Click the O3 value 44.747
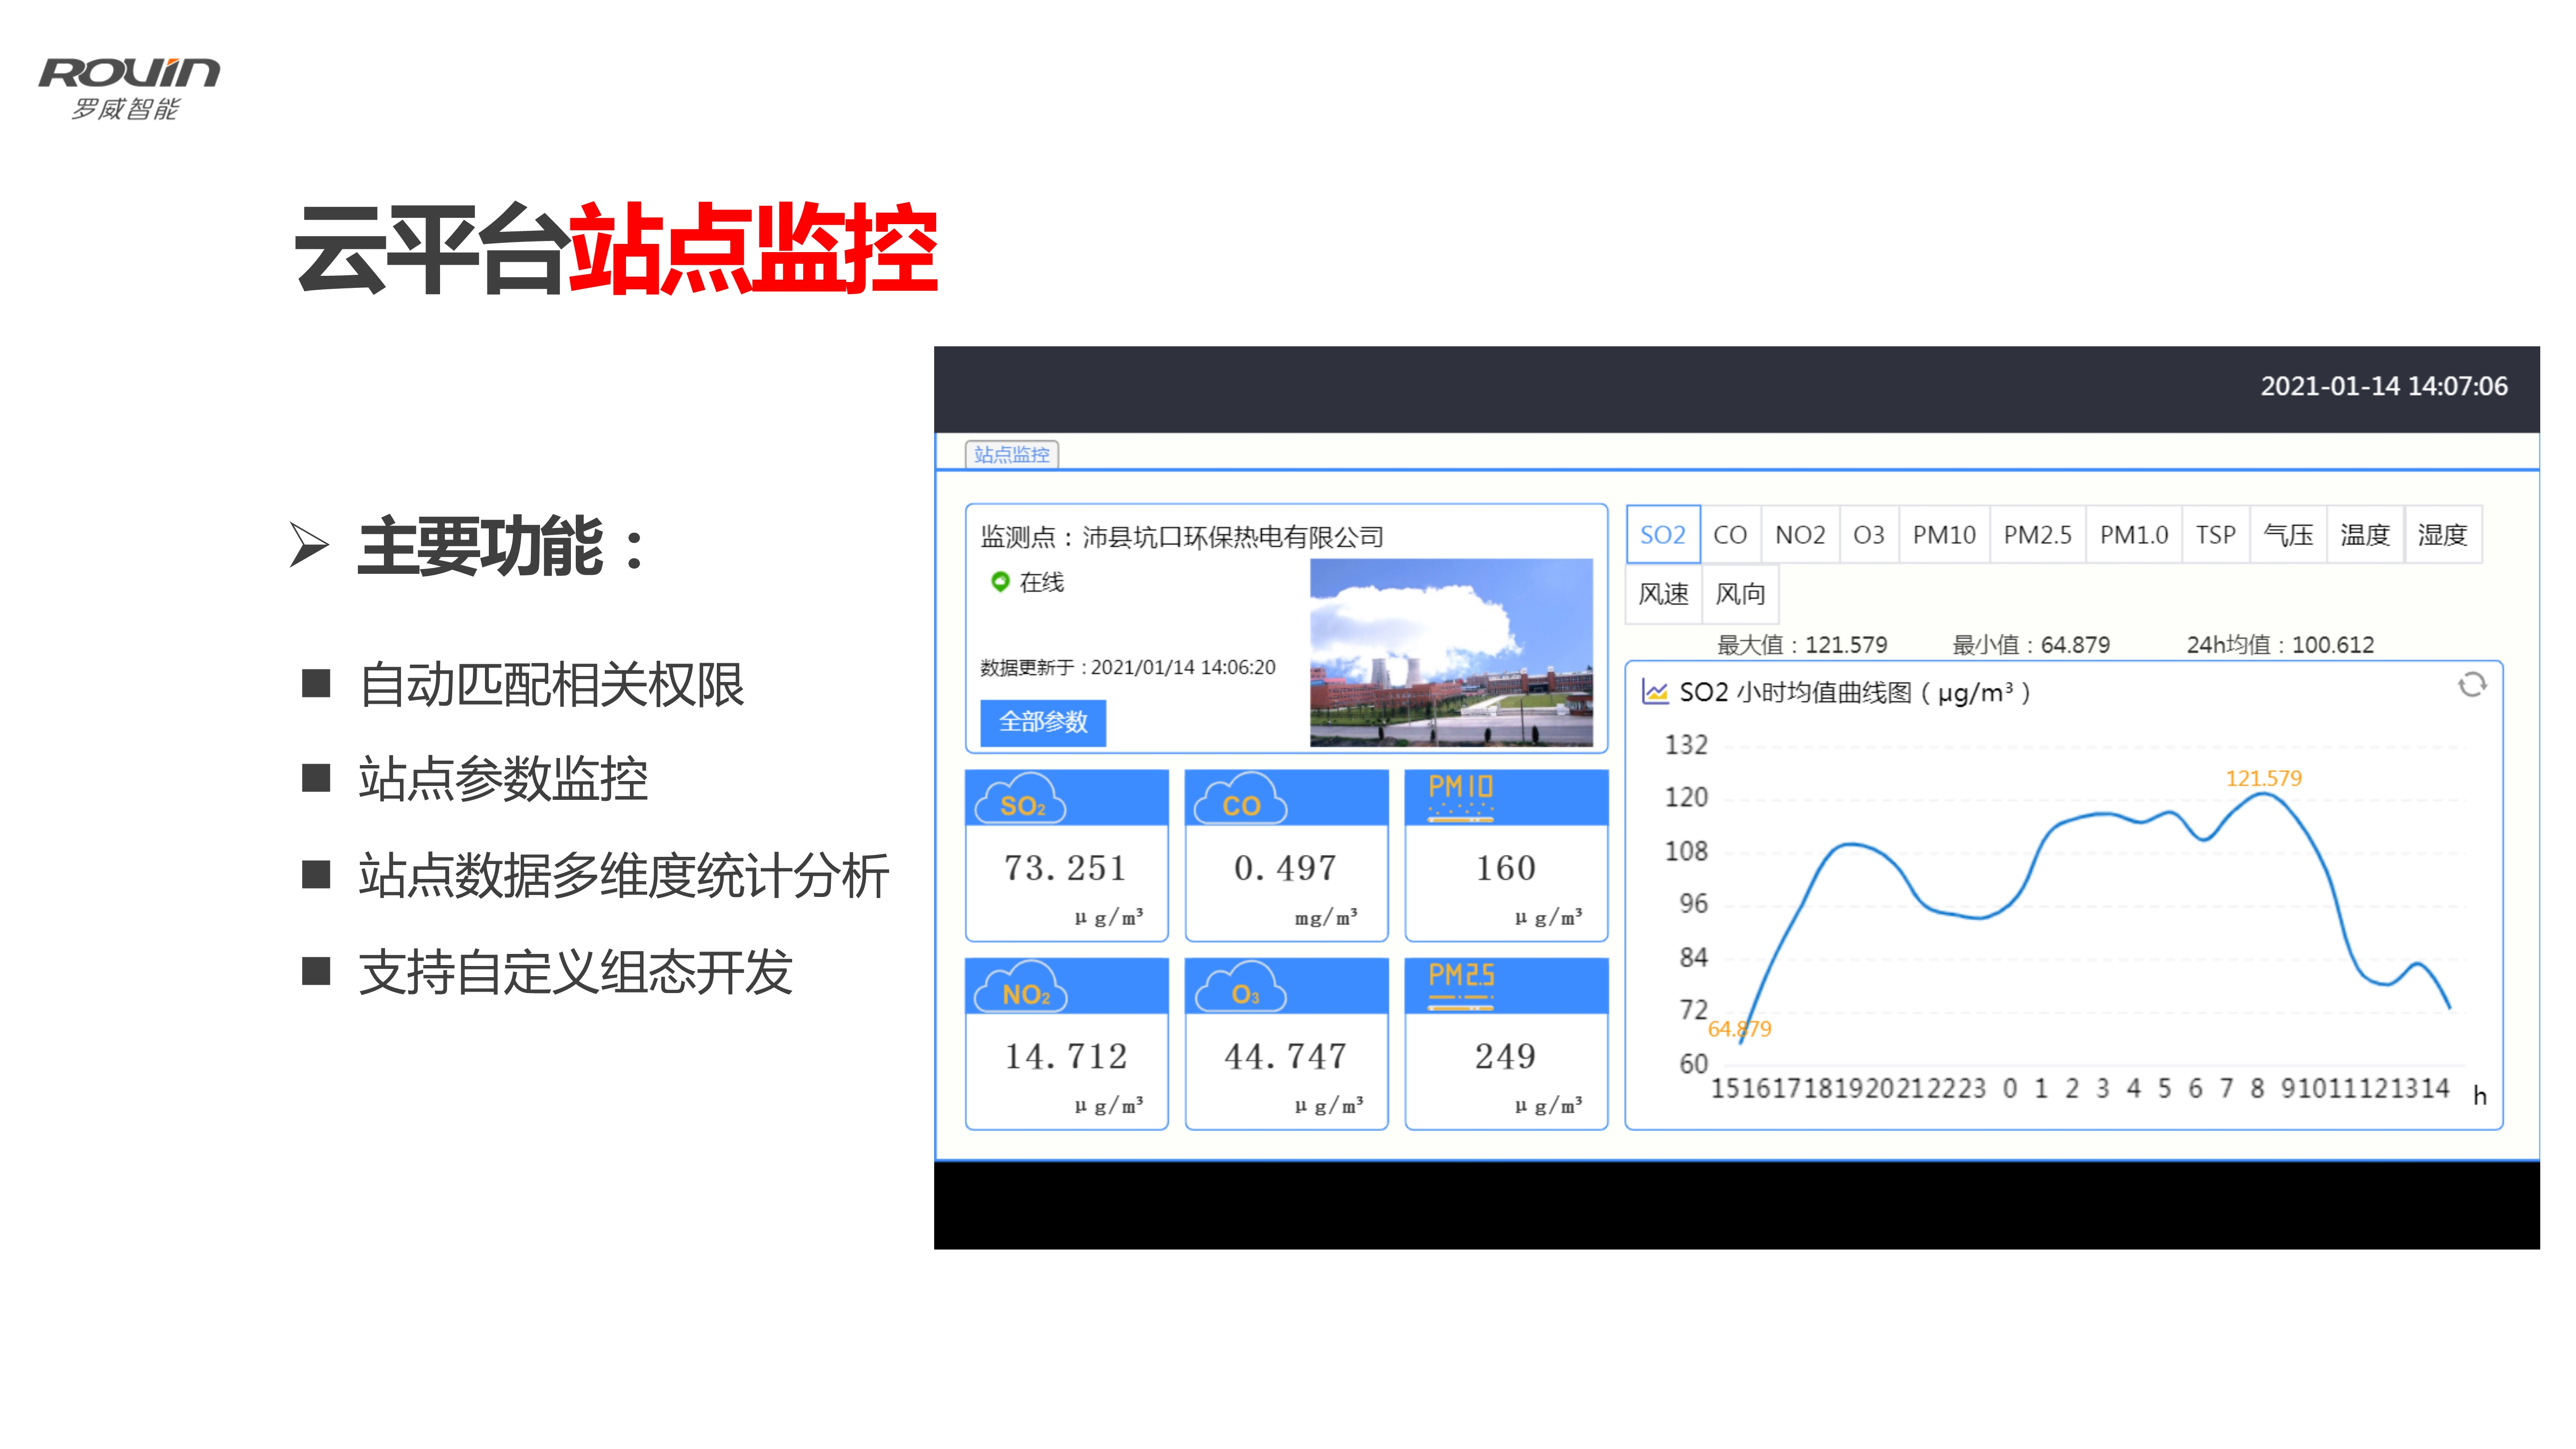 (1285, 1057)
